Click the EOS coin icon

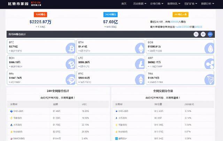209,48
